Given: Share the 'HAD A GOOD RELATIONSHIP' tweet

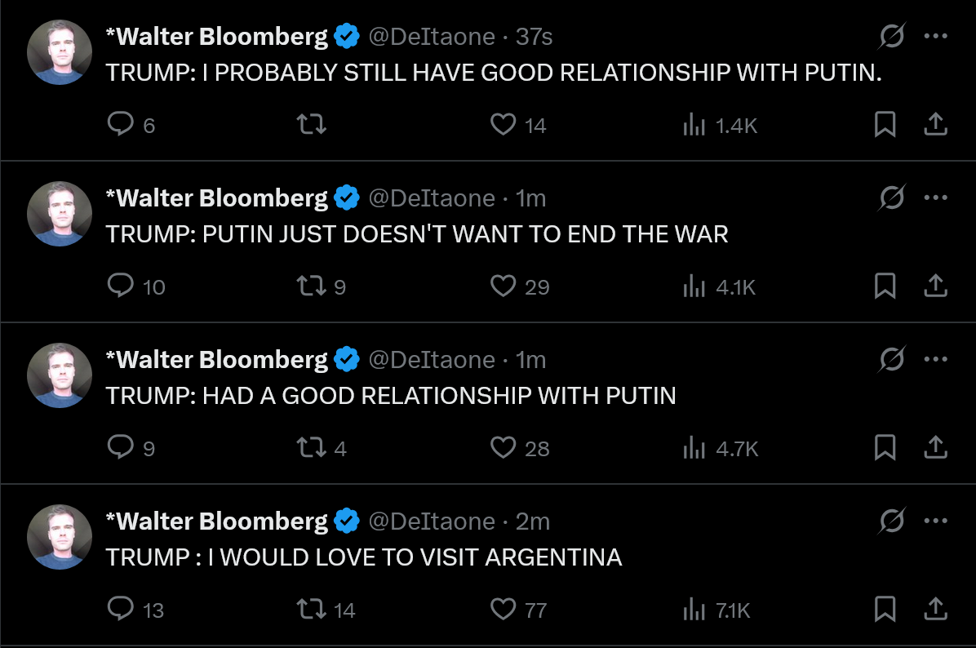Looking at the screenshot, I should pyautogui.click(x=935, y=447).
